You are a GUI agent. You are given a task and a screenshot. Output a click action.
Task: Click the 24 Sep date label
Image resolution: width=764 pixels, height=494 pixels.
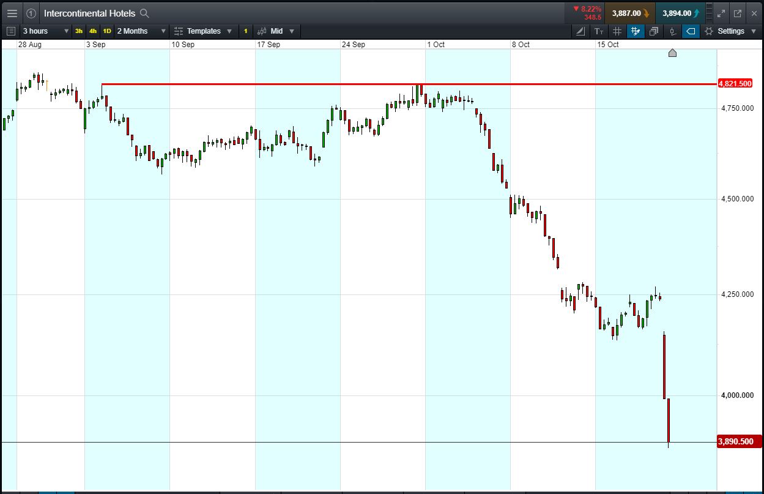pos(354,45)
